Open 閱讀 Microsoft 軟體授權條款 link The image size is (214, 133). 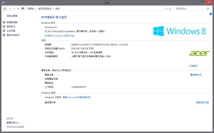77,97
